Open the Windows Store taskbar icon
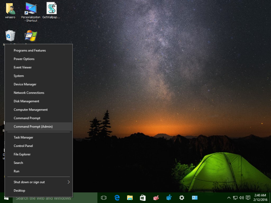Viewport: 271px width, 203px height. pyautogui.click(x=143, y=198)
